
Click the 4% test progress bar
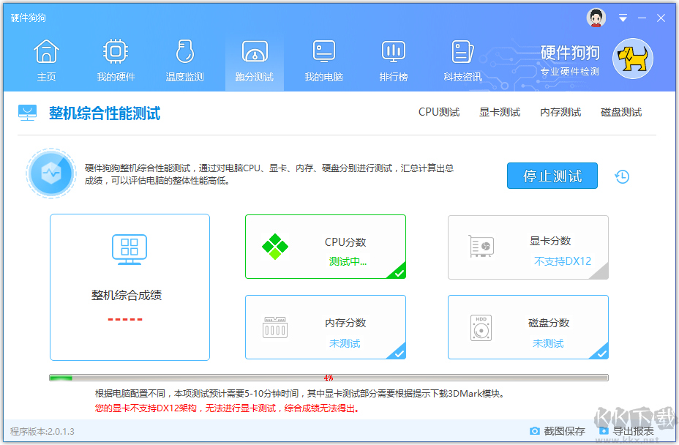point(328,378)
